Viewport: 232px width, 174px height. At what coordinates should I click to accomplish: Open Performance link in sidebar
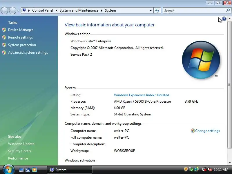pyautogui.click(x=18, y=158)
